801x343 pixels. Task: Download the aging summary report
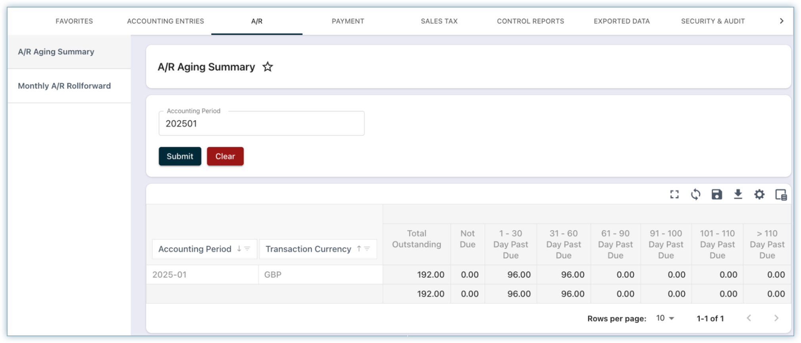point(738,194)
